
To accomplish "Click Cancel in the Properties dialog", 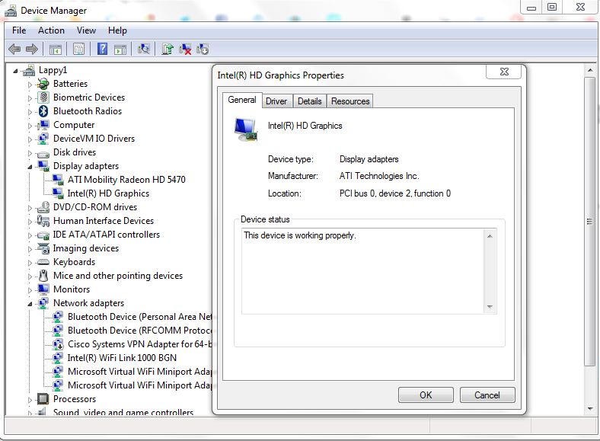I will (487, 395).
